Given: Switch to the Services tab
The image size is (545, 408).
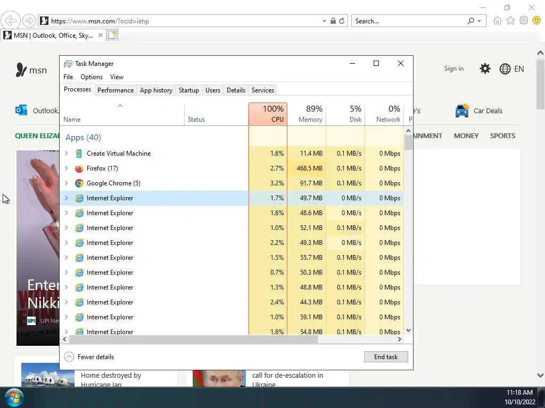Looking at the screenshot, I should (x=263, y=90).
